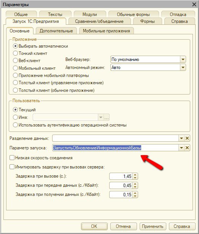Open help with bottom Справка button
Screen dimensions: 199x234
(182, 226)
